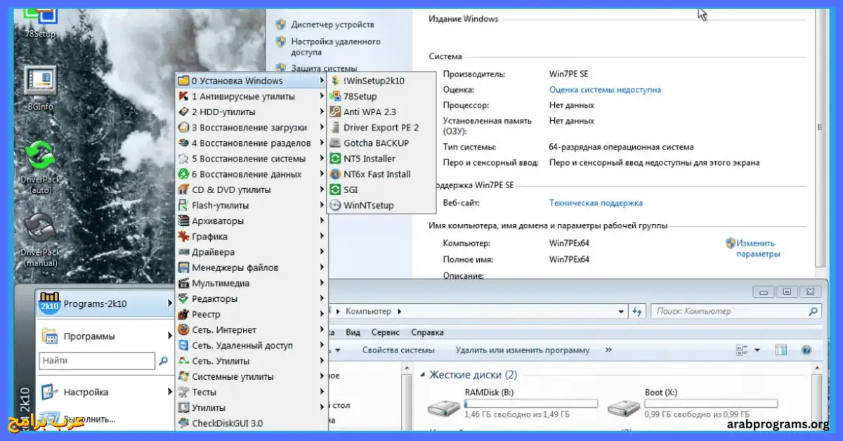The width and height of the screenshot is (843, 441).
Task: Click the Поиск: Компьютер search box
Action: tap(736, 311)
